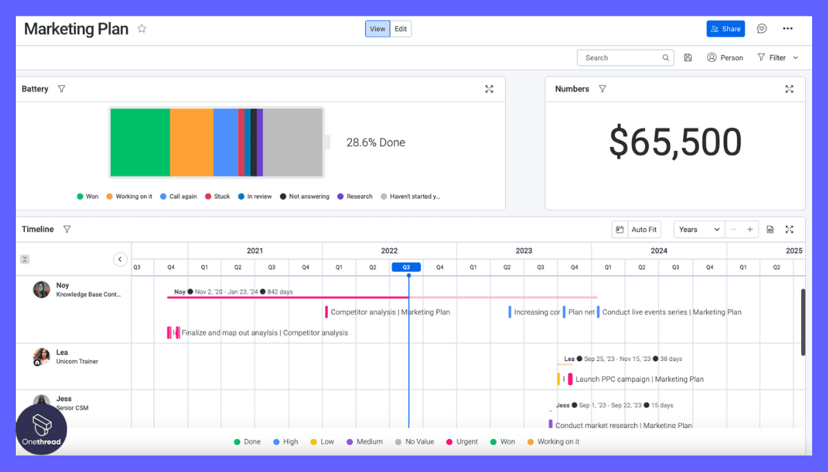Toggle the favorite star next to Marketing Plan
The image size is (828, 472).
pos(141,28)
